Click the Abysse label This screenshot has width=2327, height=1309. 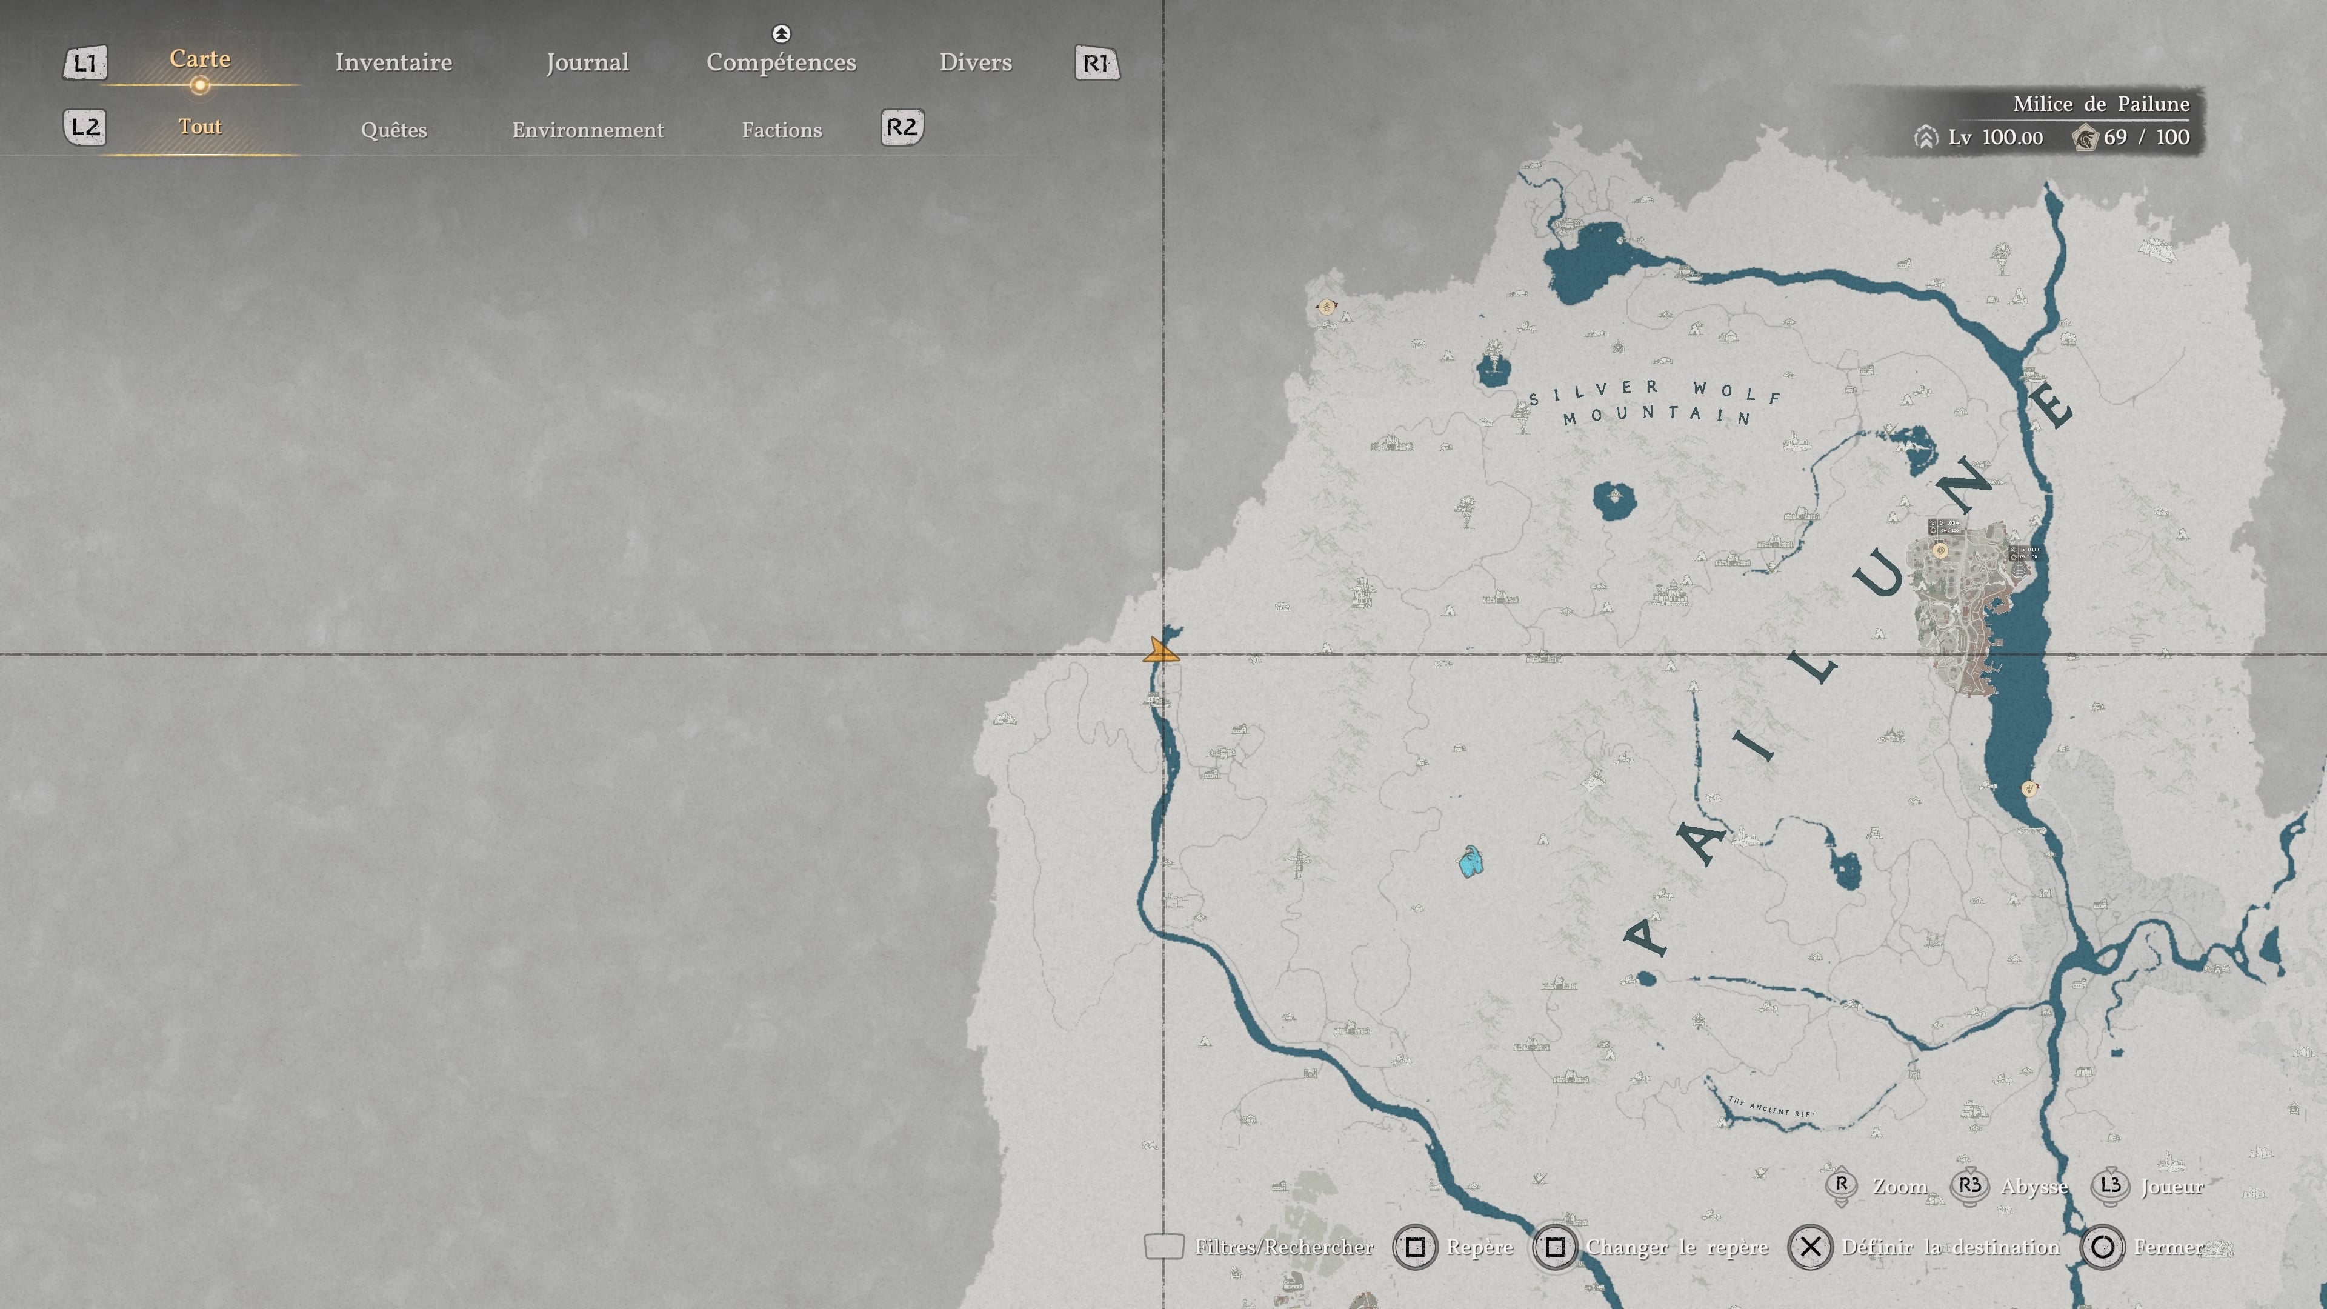click(x=2034, y=1187)
